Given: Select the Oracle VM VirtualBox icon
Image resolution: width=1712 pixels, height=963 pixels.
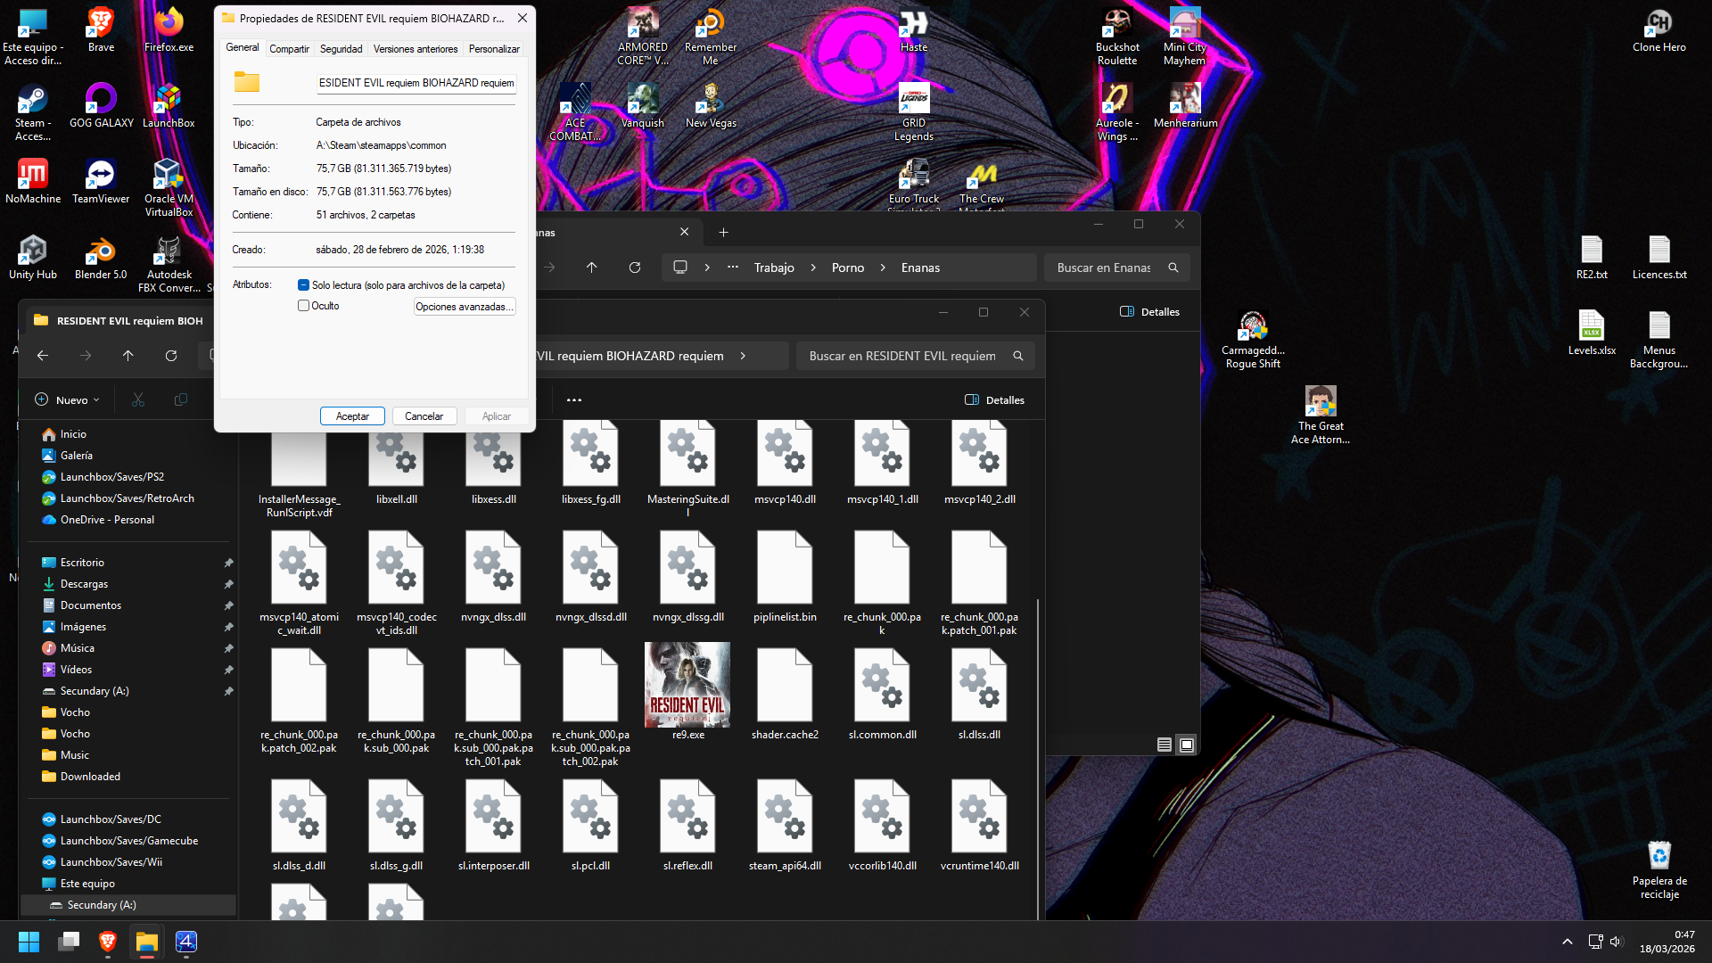Looking at the screenshot, I should pyautogui.click(x=169, y=188).
